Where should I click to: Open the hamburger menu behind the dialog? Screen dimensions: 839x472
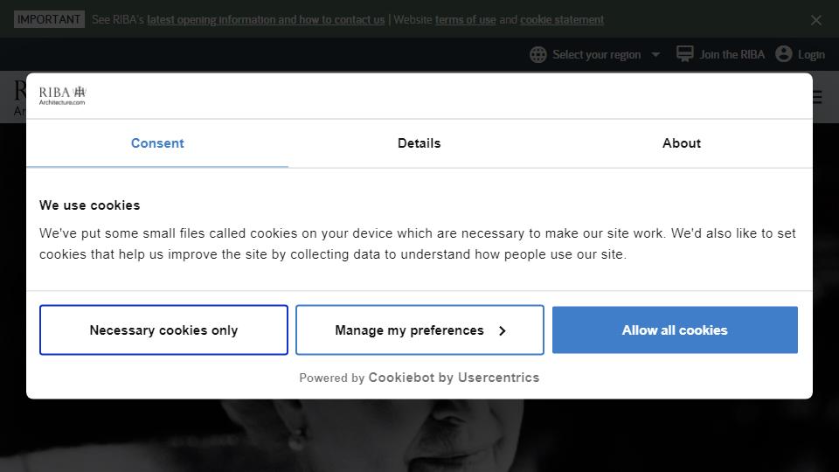tap(817, 97)
